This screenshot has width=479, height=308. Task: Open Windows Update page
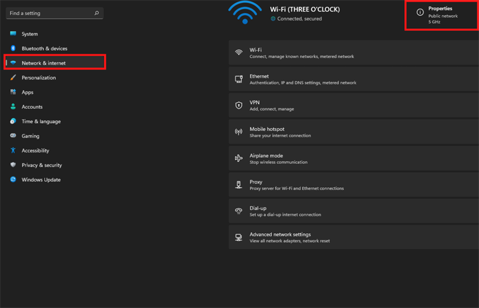point(54,179)
